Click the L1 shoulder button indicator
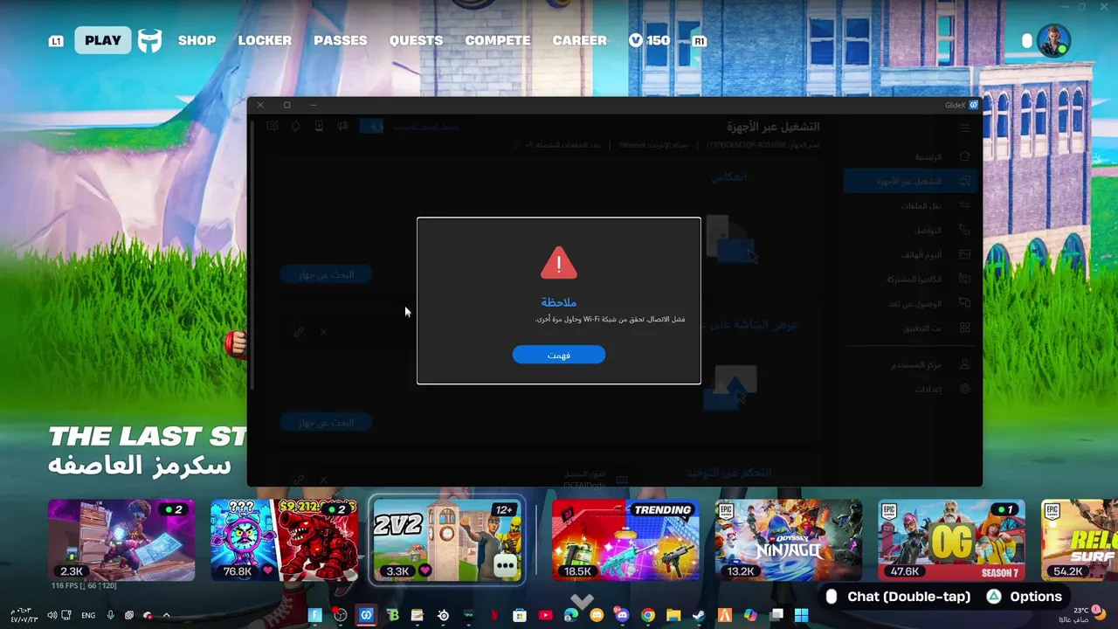The width and height of the screenshot is (1118, 629). [56, 41]
